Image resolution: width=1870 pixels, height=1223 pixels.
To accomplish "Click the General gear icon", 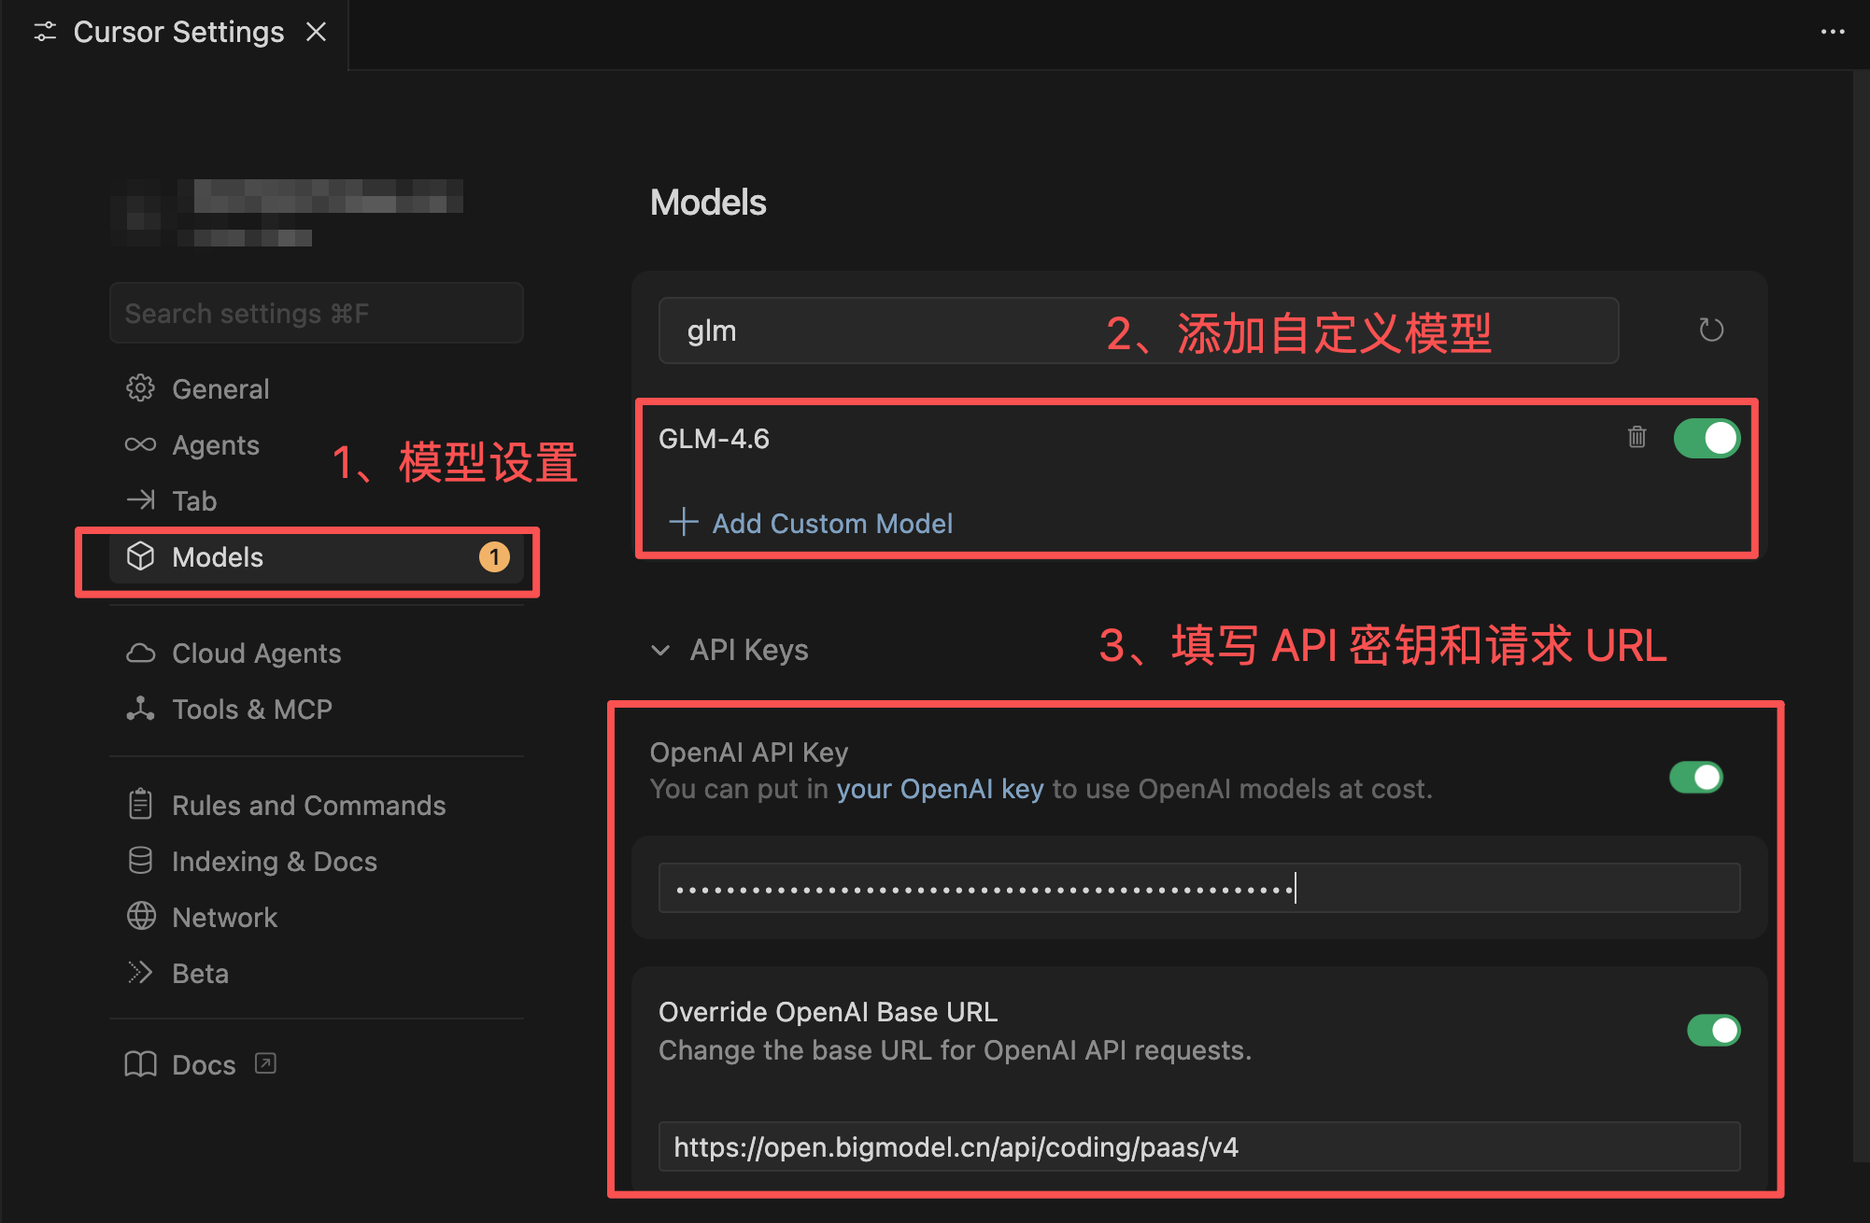I will (x=140, y=388).
